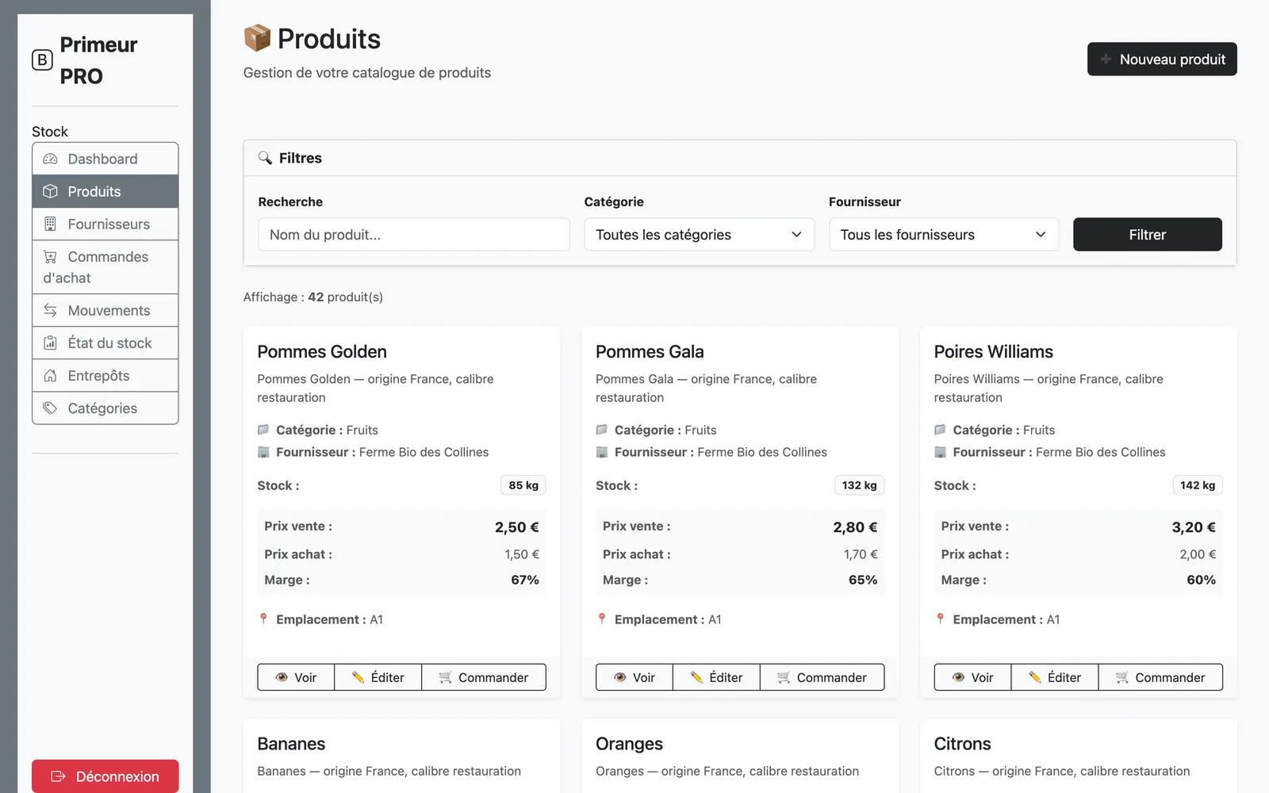Image resolution: width=1269 pixels, height=793 pixels.
Task: Click the supplier icon on Poires Williams card
Action: 940,452
